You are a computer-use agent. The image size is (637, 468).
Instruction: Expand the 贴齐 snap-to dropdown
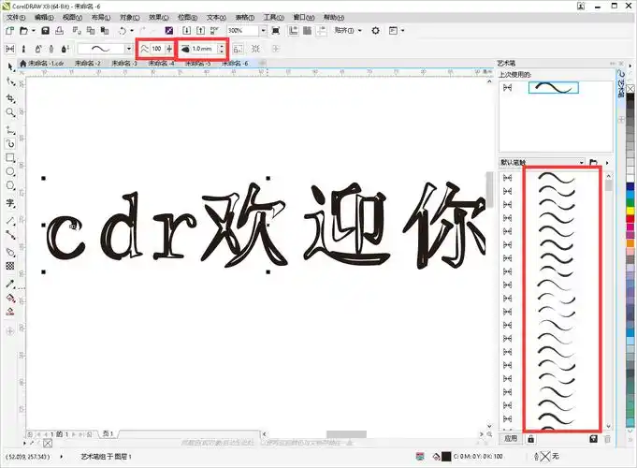pos(359,31)
